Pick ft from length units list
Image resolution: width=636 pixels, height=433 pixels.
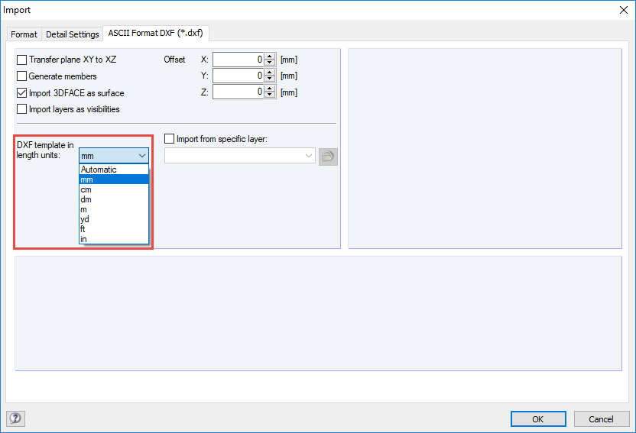click(114, 229)
